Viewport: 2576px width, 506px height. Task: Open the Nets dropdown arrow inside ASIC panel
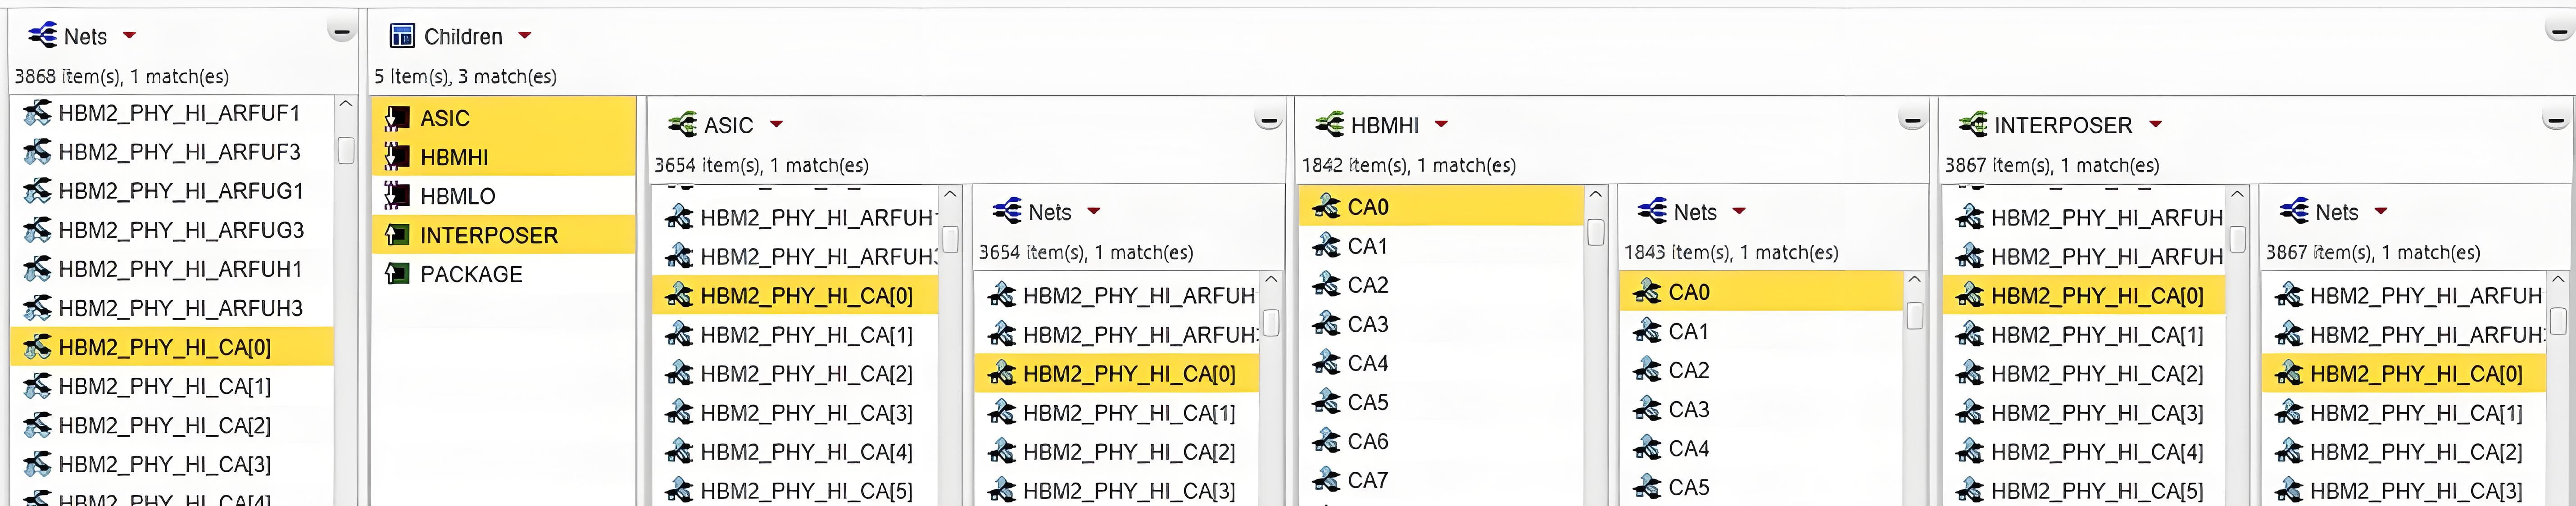[1093, 212]
